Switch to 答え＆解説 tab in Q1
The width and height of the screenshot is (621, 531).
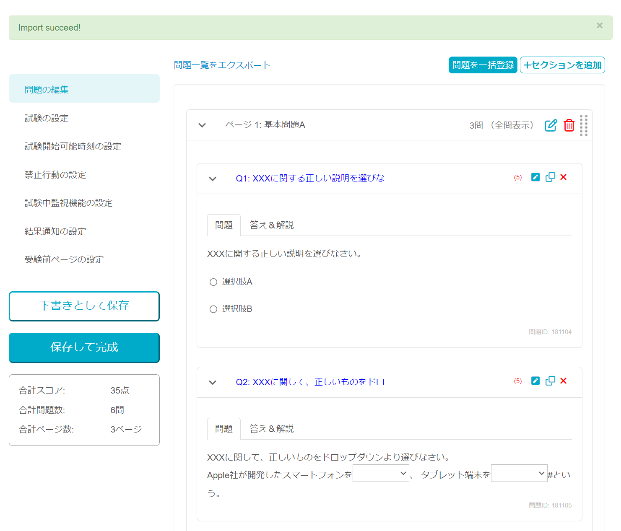point(272,225)
